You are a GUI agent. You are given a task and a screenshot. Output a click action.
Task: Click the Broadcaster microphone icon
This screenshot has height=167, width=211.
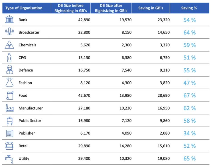(9, 32)
